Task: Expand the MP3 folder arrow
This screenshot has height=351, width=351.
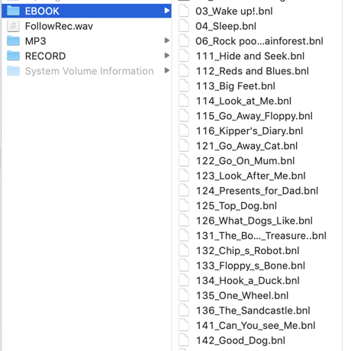Action: click(167, 40)
